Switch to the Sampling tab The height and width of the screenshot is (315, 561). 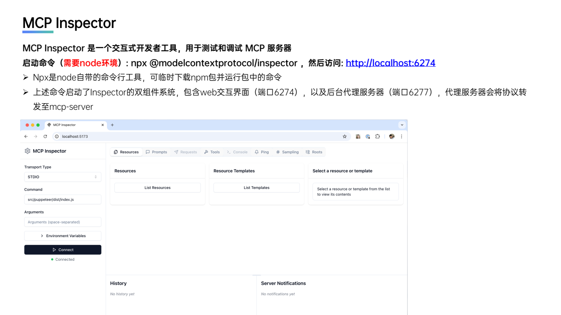[288, 152]
